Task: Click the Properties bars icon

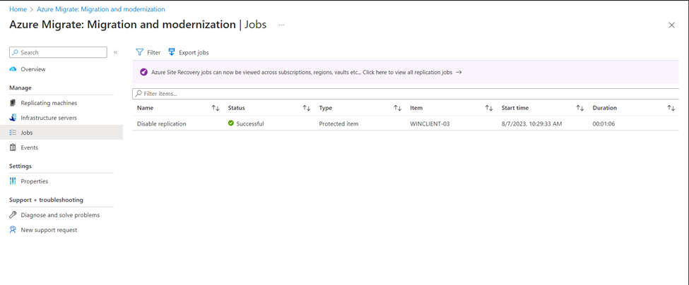Action: pyautogui.click(x=13, y=181)
